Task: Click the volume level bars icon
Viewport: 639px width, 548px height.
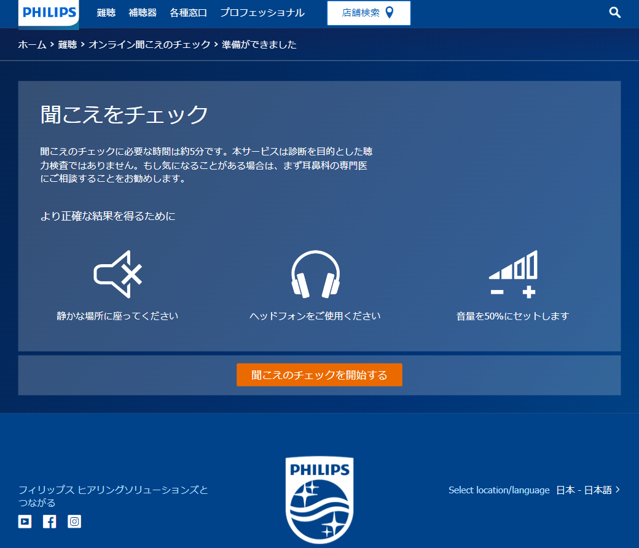Action: click(x=513, y=274)
